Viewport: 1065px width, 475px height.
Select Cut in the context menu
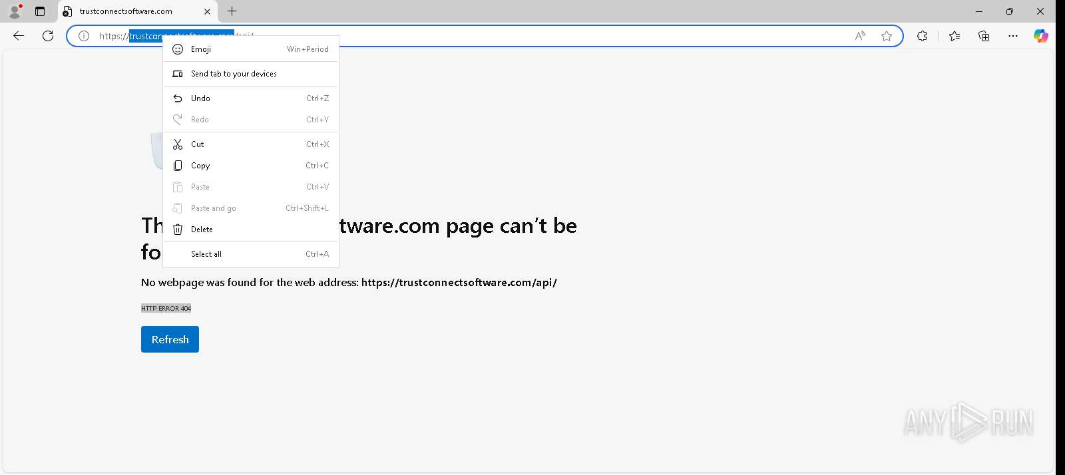click(x=251, y=144)
